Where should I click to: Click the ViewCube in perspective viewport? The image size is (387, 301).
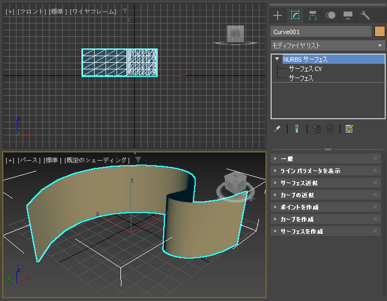coord(235,184)
